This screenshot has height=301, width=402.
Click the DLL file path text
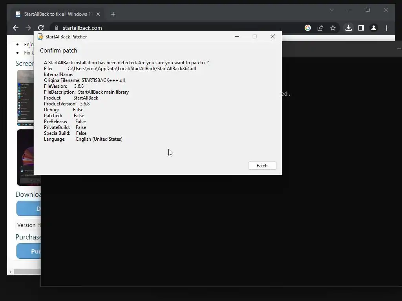pos(132,68)
